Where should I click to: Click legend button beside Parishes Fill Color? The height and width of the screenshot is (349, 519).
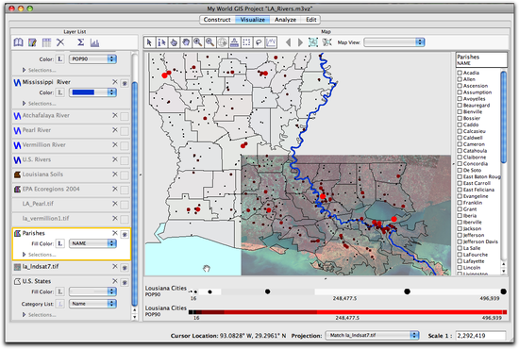point(59,243)
